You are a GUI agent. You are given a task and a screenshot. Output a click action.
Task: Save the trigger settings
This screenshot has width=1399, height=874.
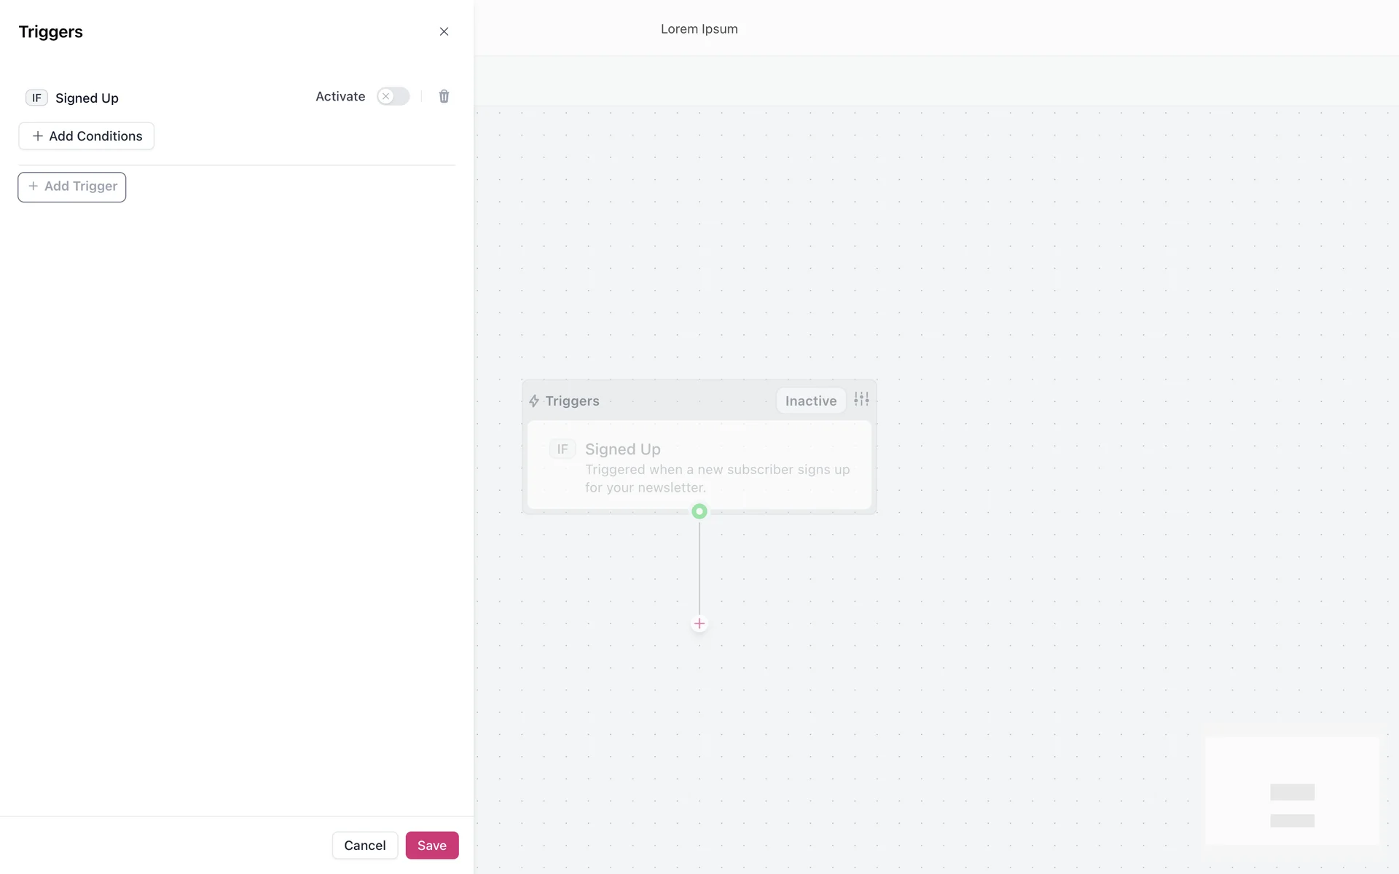tap(431, 845)
